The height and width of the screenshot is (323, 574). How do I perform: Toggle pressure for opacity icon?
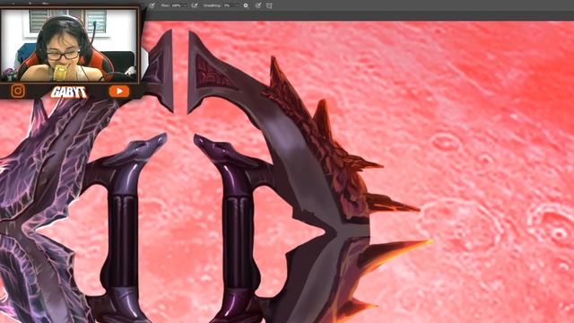(152, 5)
